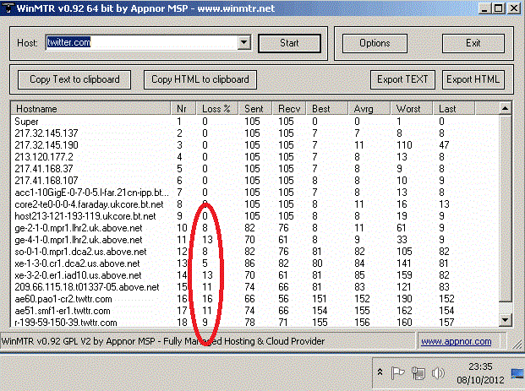The image size is (525, 391).
Task: Select xe-1-3-0.cr1.dca2.us.above.net row
Action: point(254,263)
